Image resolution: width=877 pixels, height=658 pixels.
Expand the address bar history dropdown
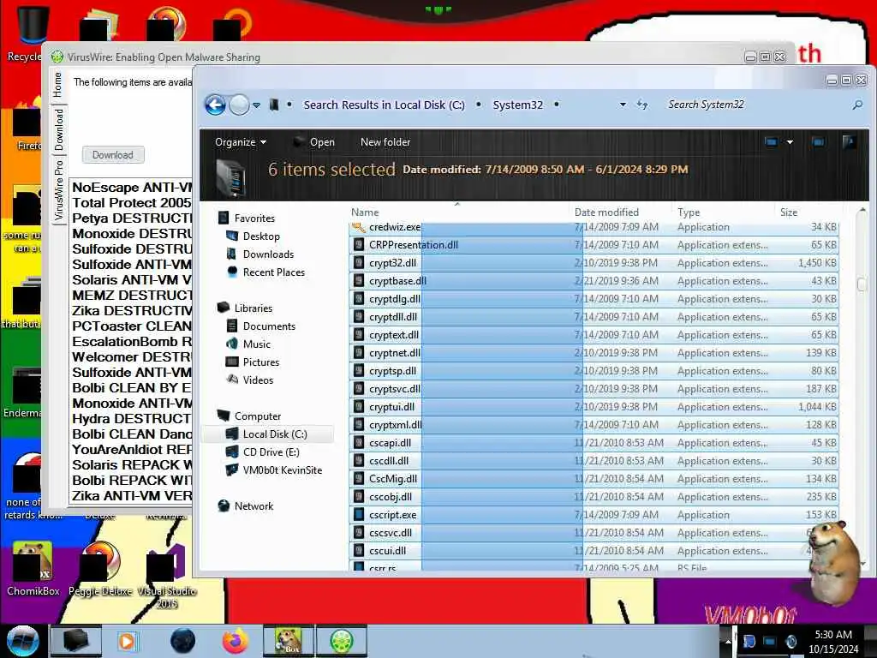[x=623, y=105]
